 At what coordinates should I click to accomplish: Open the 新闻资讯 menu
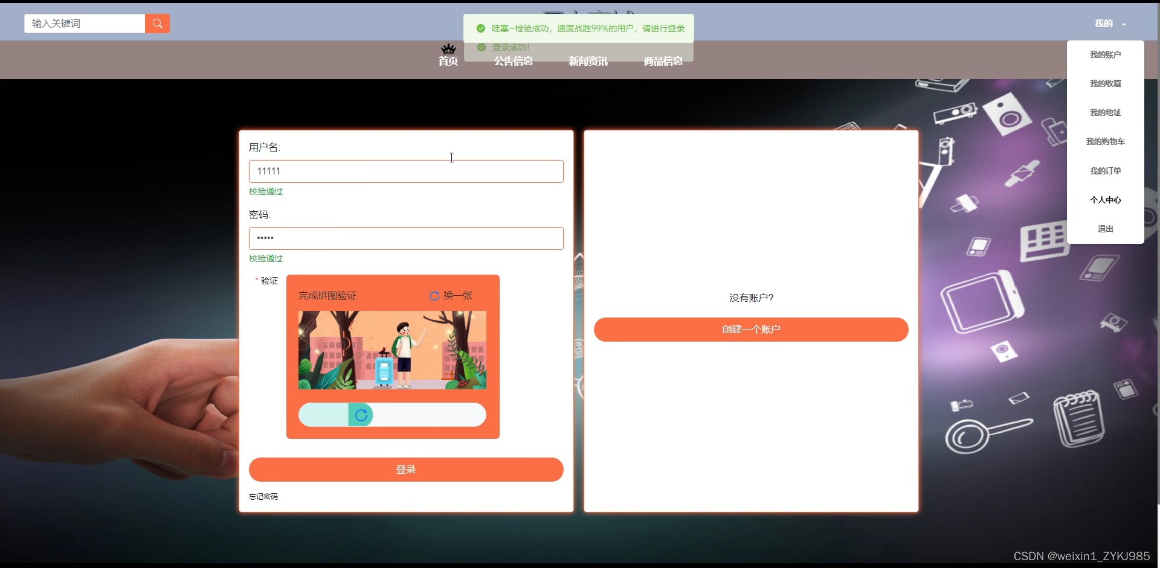click(588, 60)
